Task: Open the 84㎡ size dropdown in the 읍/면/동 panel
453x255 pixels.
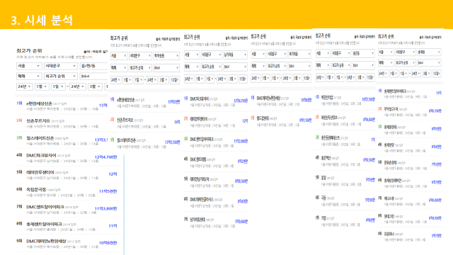Action: pos(93,76)
